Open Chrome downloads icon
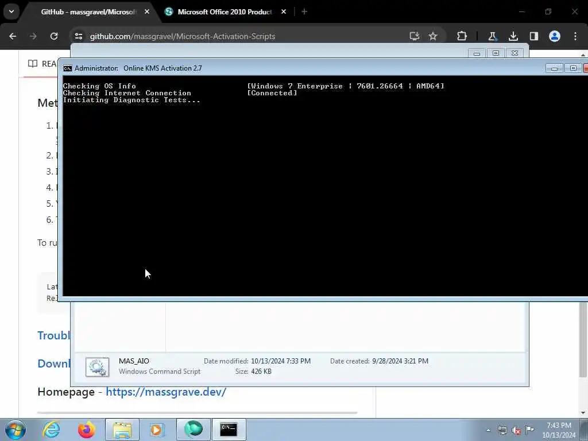Viewport: 588px width, 441px height. tap(513, 36)
